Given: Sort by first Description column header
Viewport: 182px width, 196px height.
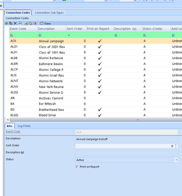Looking at the screenshot, I should pyautogui.click(x=52, y=29).
